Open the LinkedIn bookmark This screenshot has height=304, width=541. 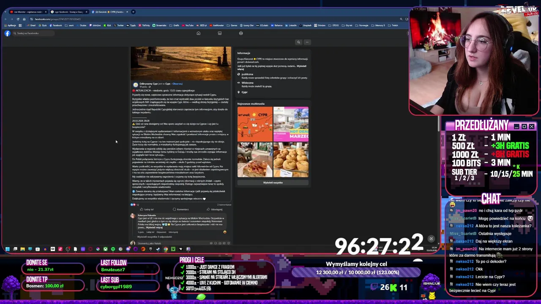(291, 25)
